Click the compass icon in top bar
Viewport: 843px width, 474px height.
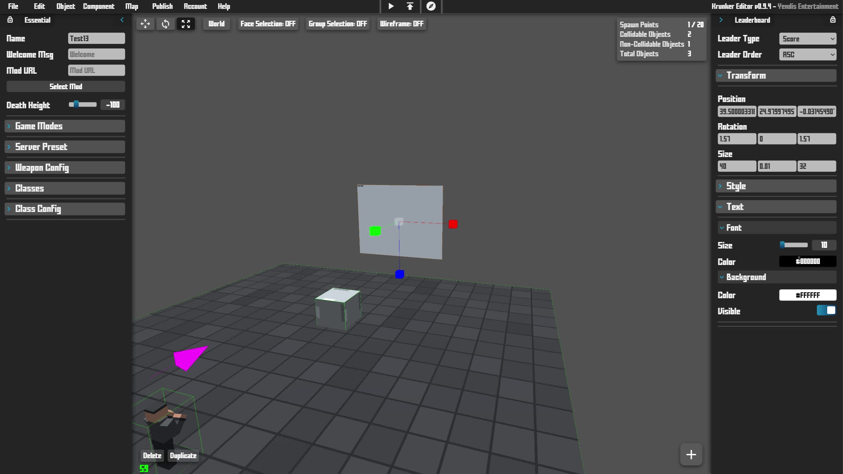pos(431,6)
